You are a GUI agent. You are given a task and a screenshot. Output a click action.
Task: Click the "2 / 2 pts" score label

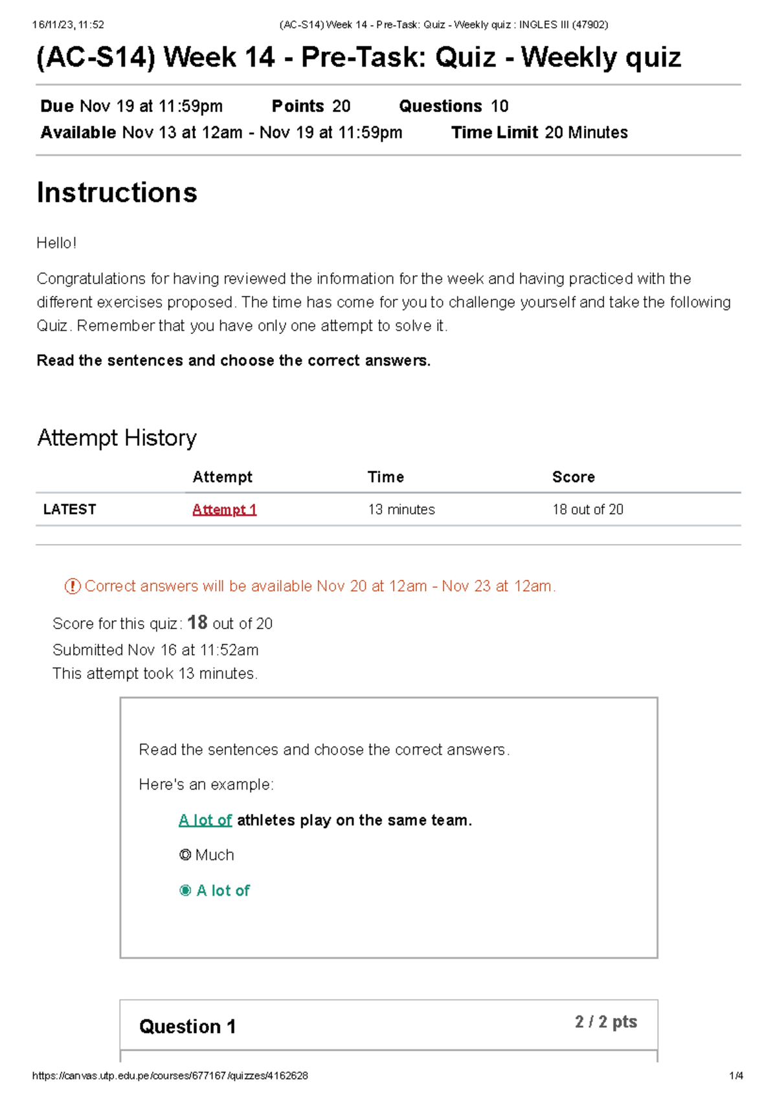(x=605, y=1022)
